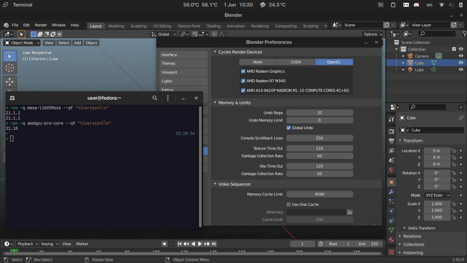The width and height of the screenshot is (467, 263).
Task: Open the Tool properties tab icon
Action: pyautogui.click(x=391, y=119)
